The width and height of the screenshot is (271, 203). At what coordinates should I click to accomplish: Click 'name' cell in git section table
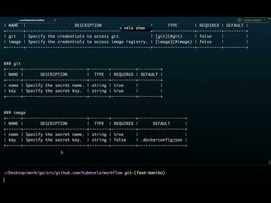14,85
